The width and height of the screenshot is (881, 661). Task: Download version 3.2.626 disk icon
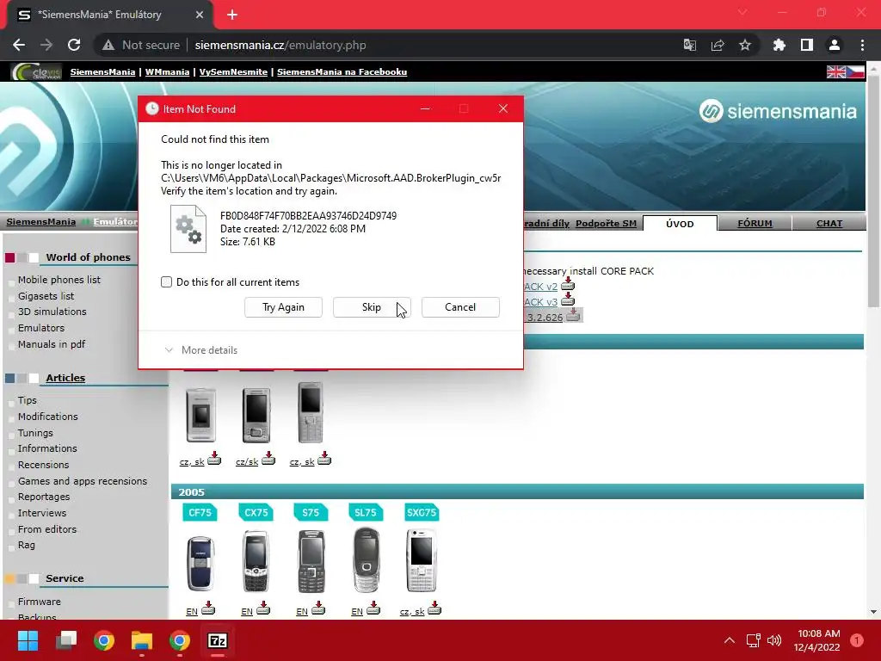click(572, 315)
